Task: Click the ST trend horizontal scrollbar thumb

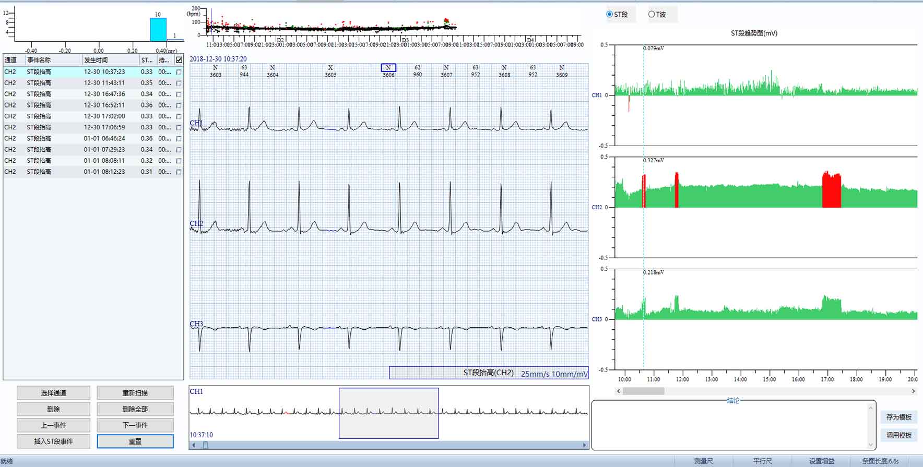Action: 643,391
